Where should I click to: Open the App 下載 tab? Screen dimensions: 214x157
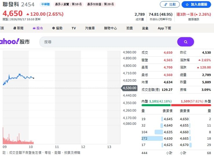(x=164, y=28)
